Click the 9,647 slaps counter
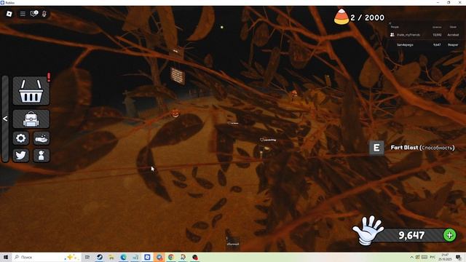The image size is (466, 262). [411, 235]
